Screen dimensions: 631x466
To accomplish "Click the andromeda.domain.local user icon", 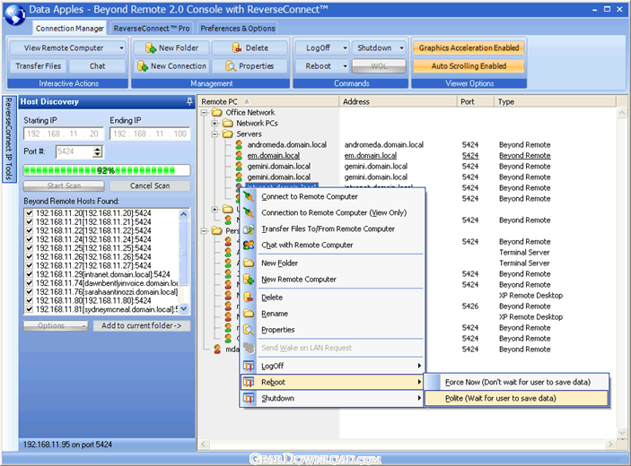I will (239, 144).
